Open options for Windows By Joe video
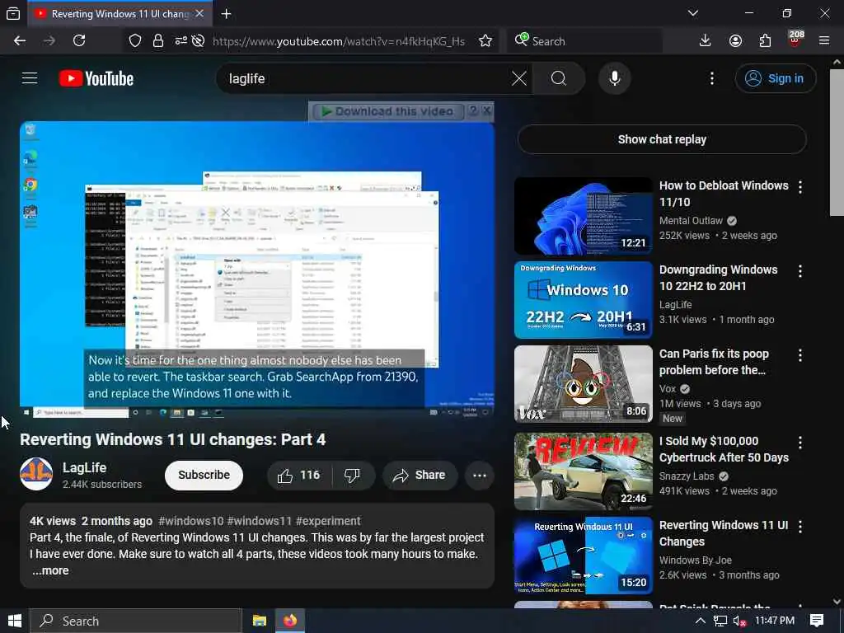844x633 pixels. (x=800, y=526)
